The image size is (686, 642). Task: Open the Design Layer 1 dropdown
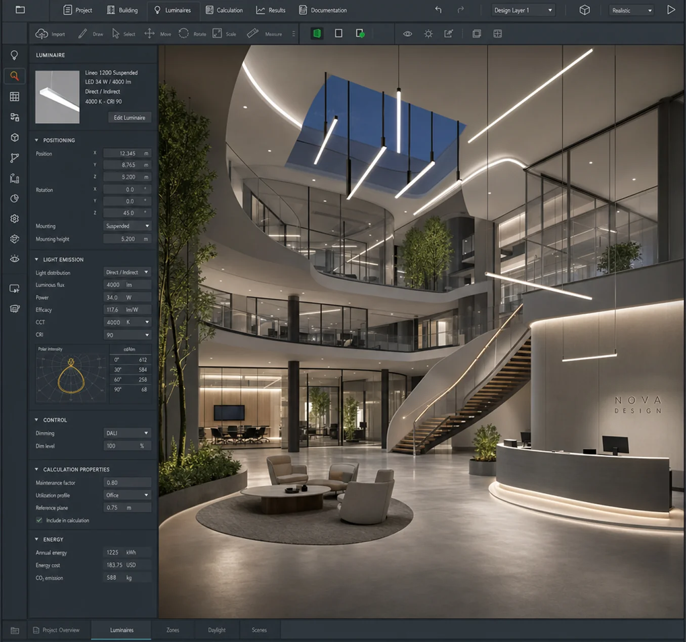(524, 10)
